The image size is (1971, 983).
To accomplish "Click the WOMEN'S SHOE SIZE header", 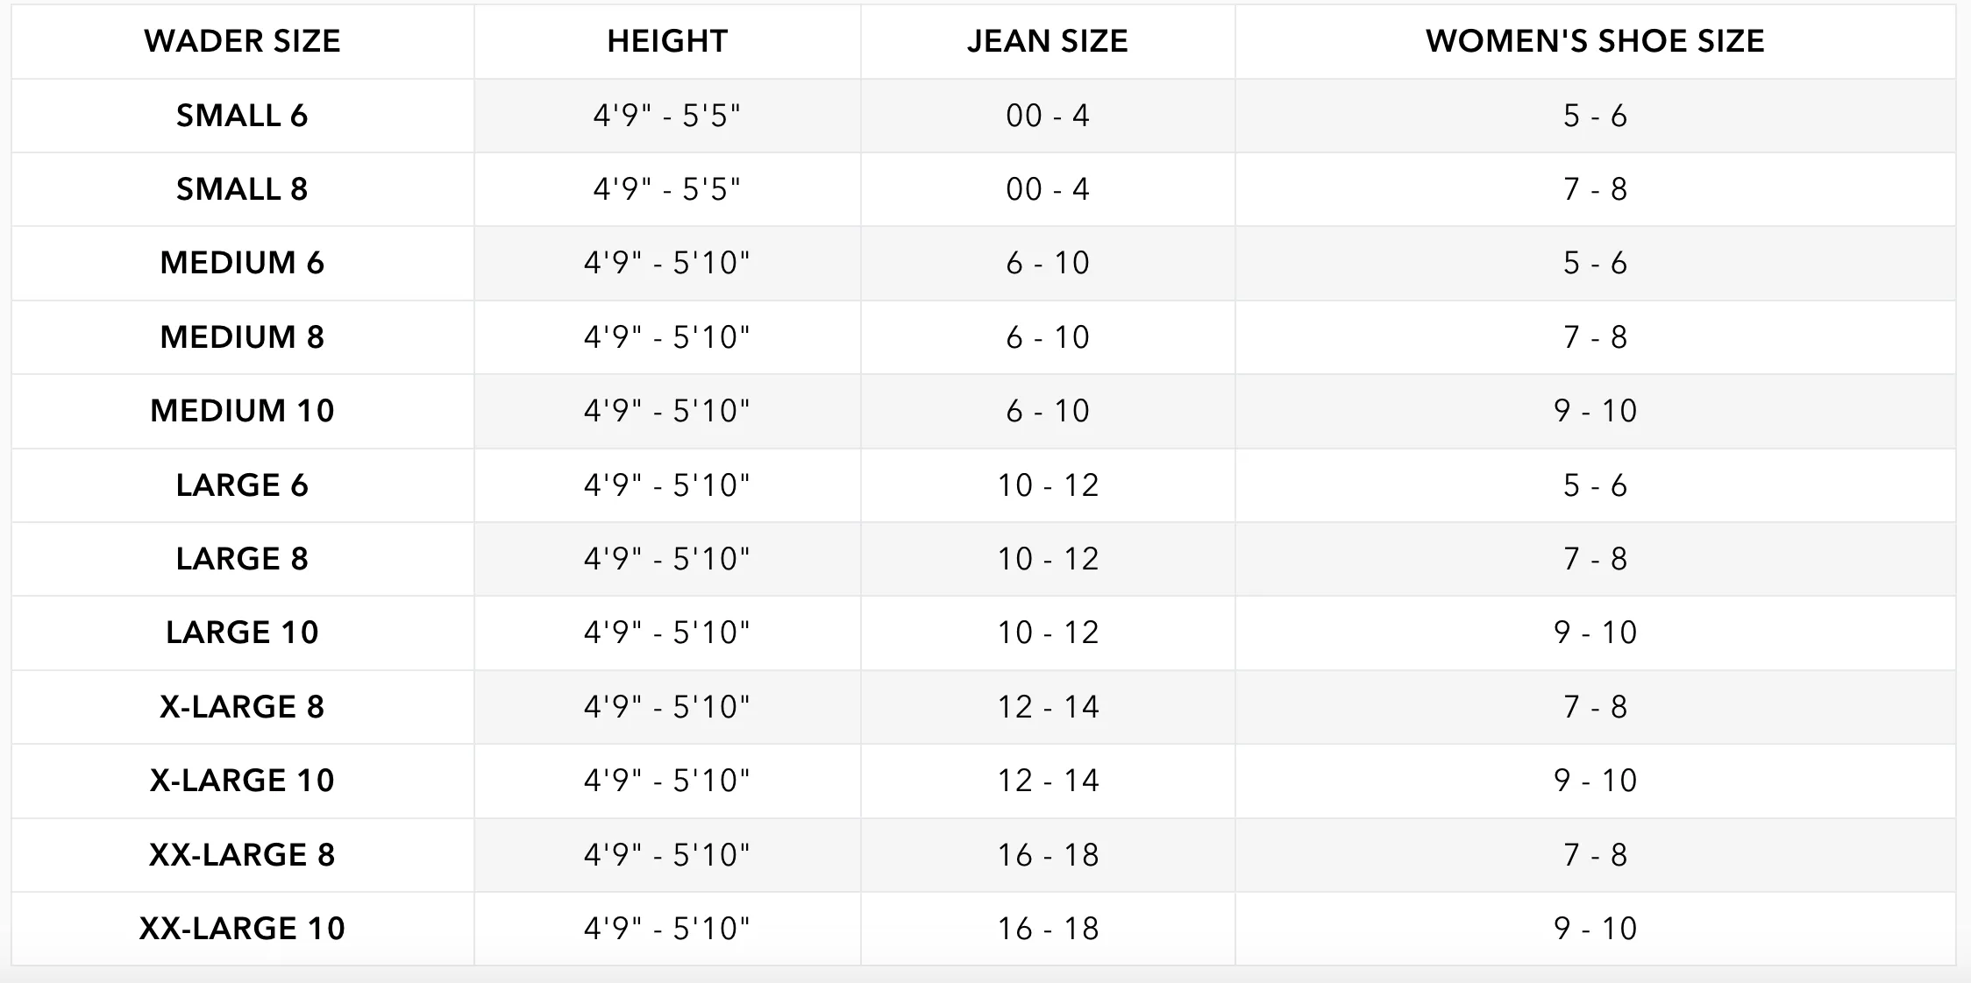I will pyautogui.click(x=1595, y=41).
